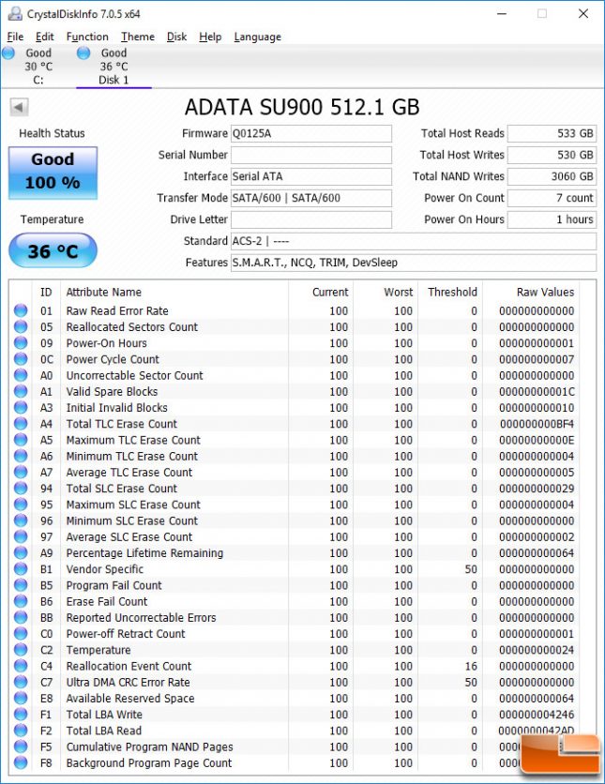Click the Standard field showing ACS-2
Viewport: 605px width, 784px height.
pyautogui.click(x=414, y=241)
